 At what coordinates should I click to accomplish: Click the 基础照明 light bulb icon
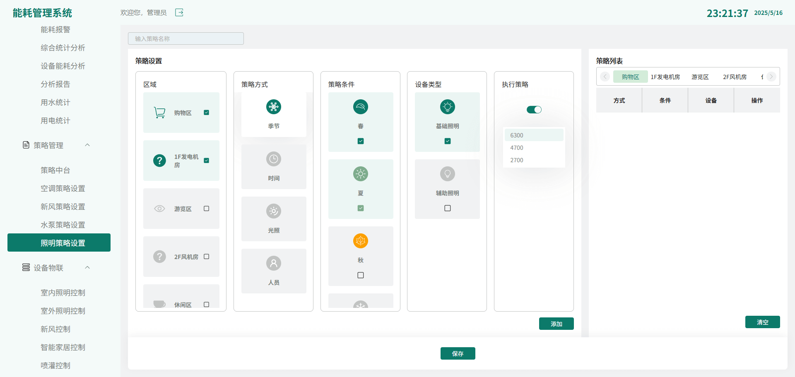coord(448,107)
